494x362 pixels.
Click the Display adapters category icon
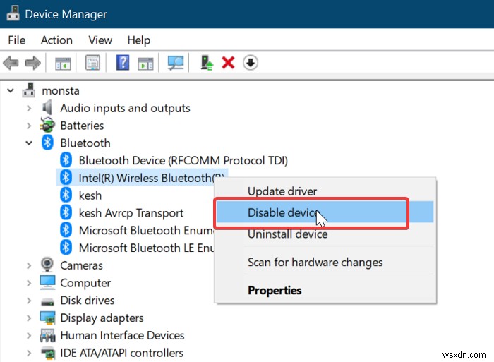[47, 318]
